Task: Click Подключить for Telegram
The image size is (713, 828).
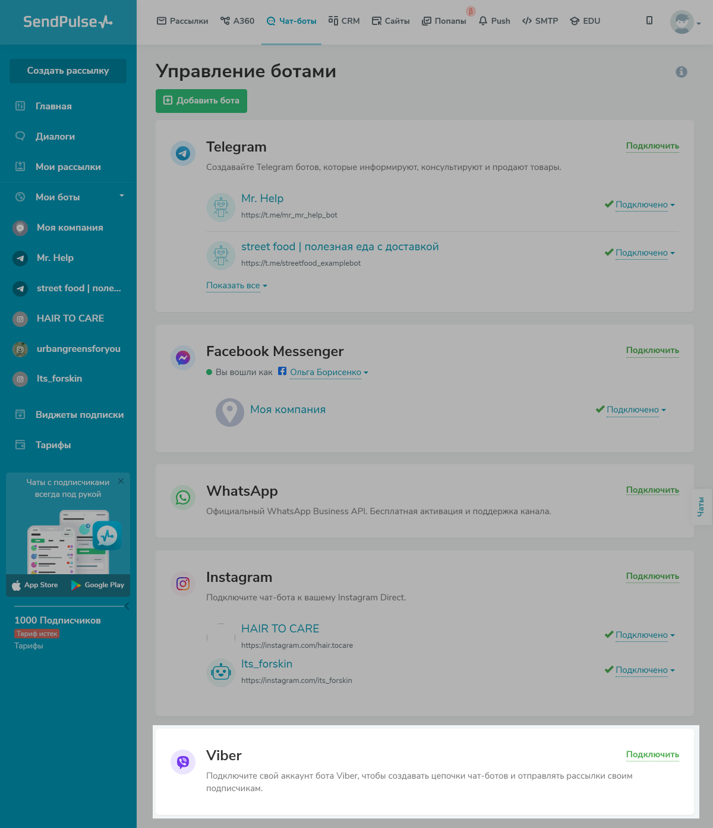Action: pos(652,146)
